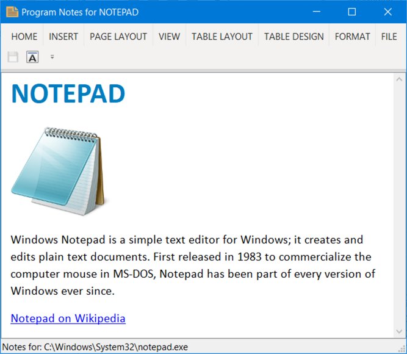Open the FORMAT tab
Screen dimensions: 407x354
tap(352, 37)
